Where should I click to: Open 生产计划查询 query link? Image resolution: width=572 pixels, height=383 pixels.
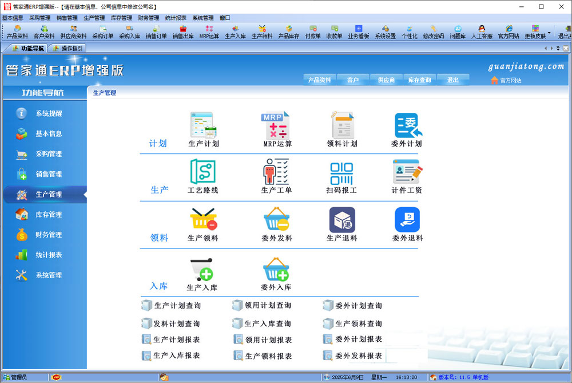(177, 306)
